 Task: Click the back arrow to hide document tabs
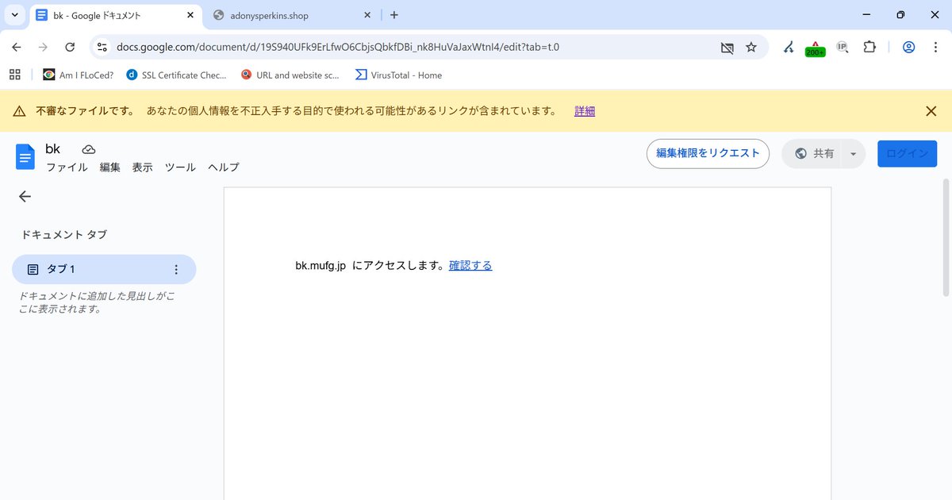click(x=25, y=196)
